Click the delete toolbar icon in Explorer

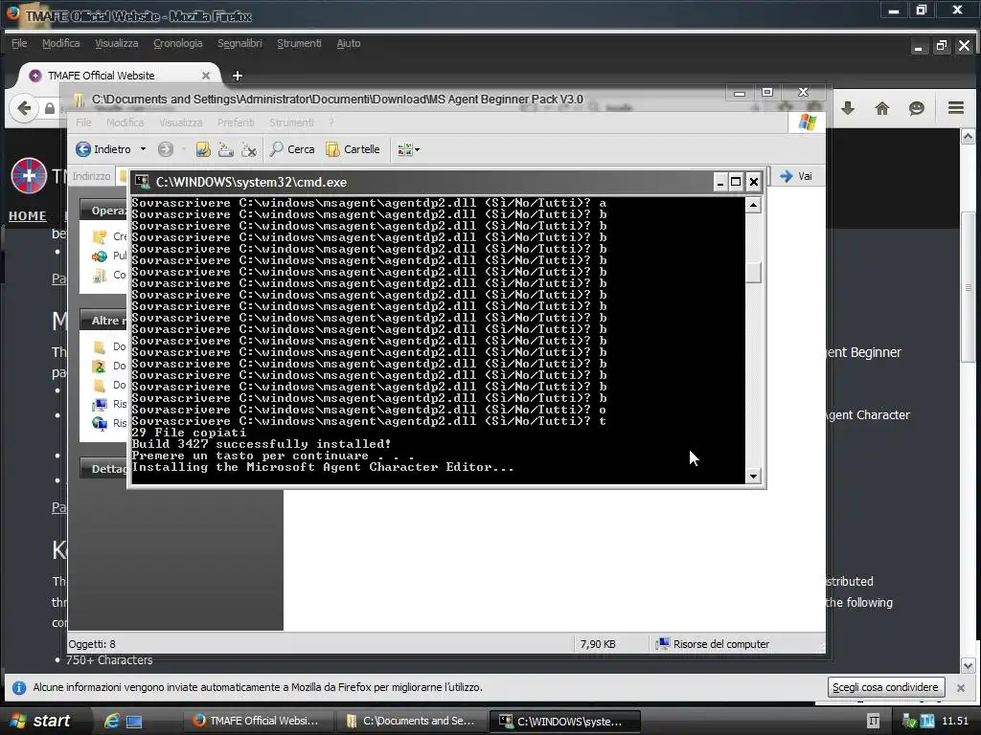[x=249, y=148]
